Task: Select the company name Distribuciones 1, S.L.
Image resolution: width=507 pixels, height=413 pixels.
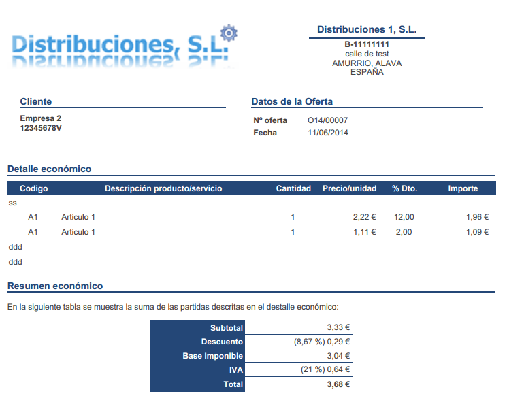Action: [367, 29]
